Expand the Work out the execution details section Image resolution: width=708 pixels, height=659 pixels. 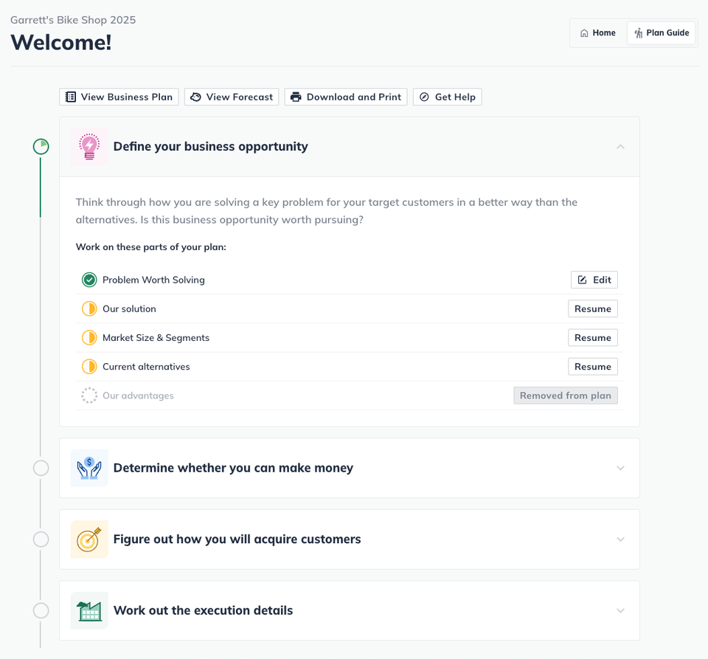[x=620, y=611]
